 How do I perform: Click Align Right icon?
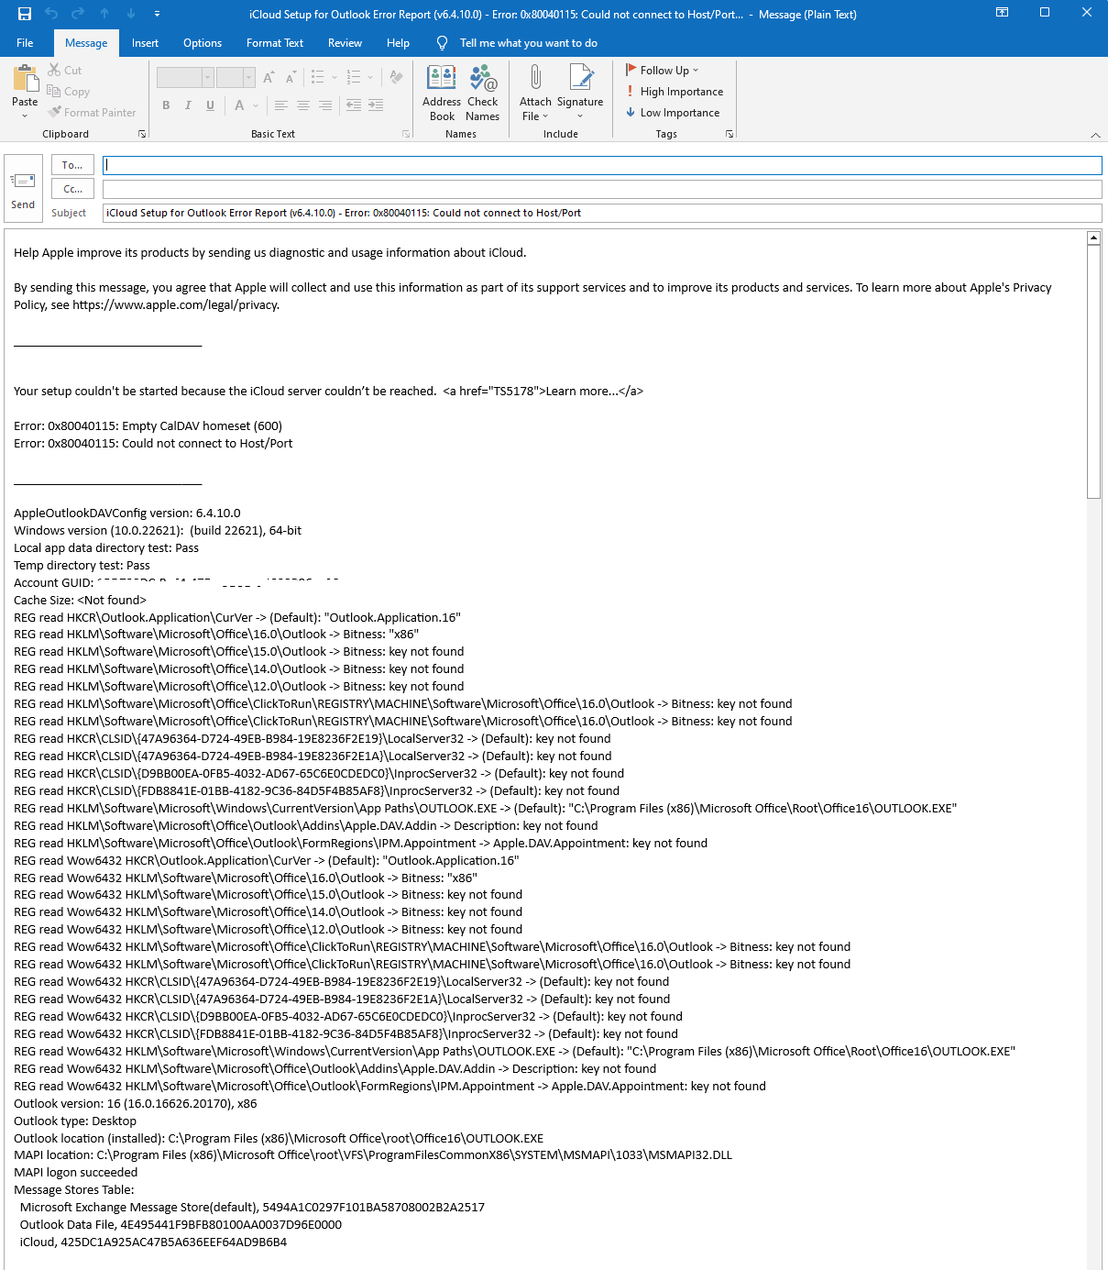point(324,105)
